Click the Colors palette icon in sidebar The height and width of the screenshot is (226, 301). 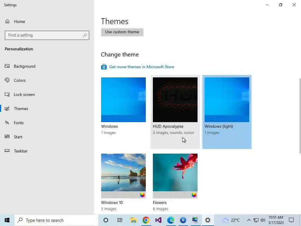7,80
